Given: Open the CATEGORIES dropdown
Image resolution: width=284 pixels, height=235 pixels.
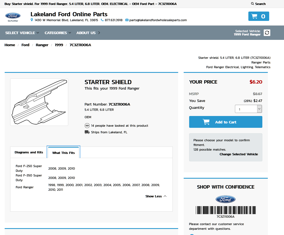Looking at the screenshot, I should click(x=56, y=32).
